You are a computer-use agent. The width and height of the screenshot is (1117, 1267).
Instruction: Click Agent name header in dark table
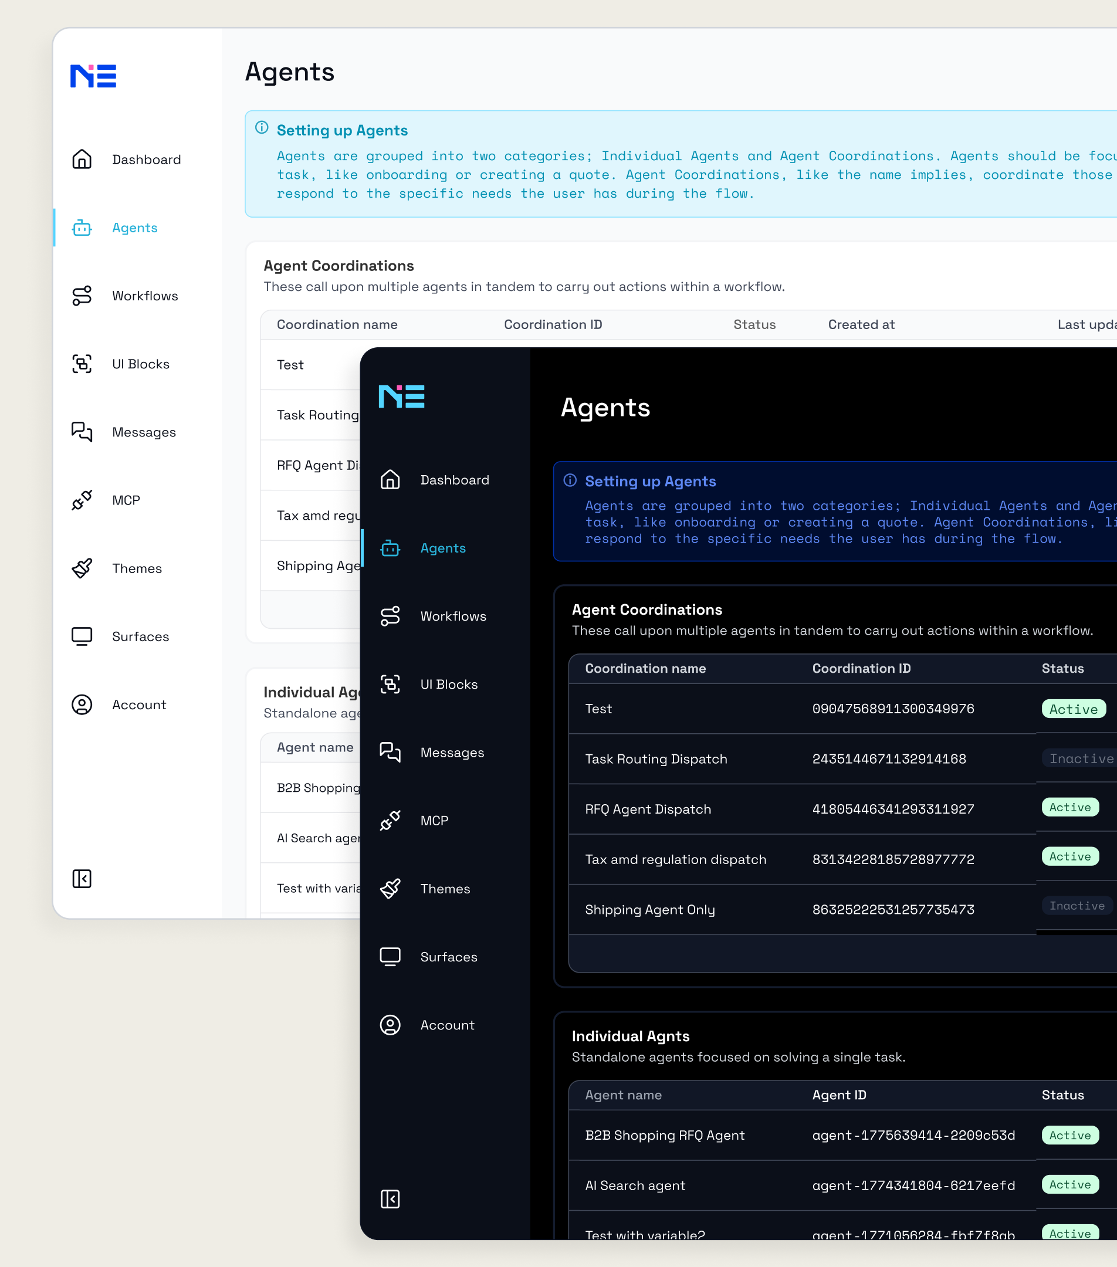623,1095
